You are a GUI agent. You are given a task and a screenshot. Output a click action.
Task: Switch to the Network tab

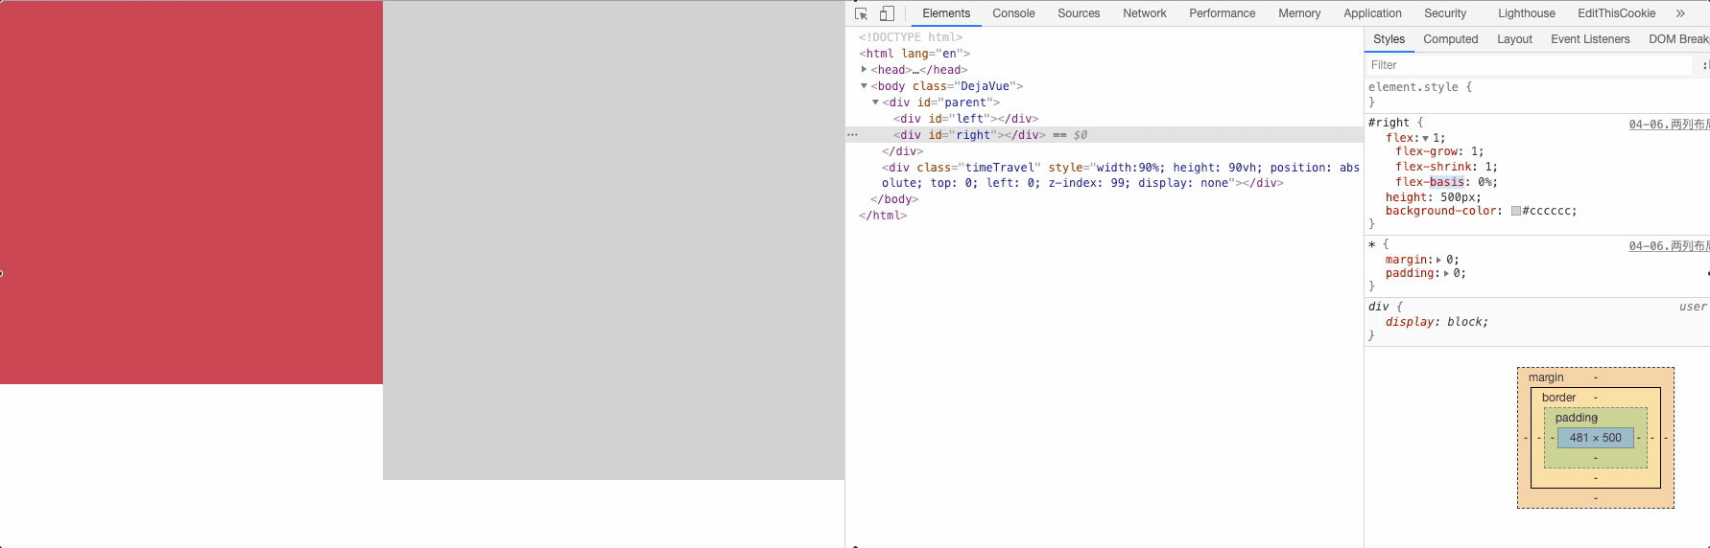pos(1144,13)
